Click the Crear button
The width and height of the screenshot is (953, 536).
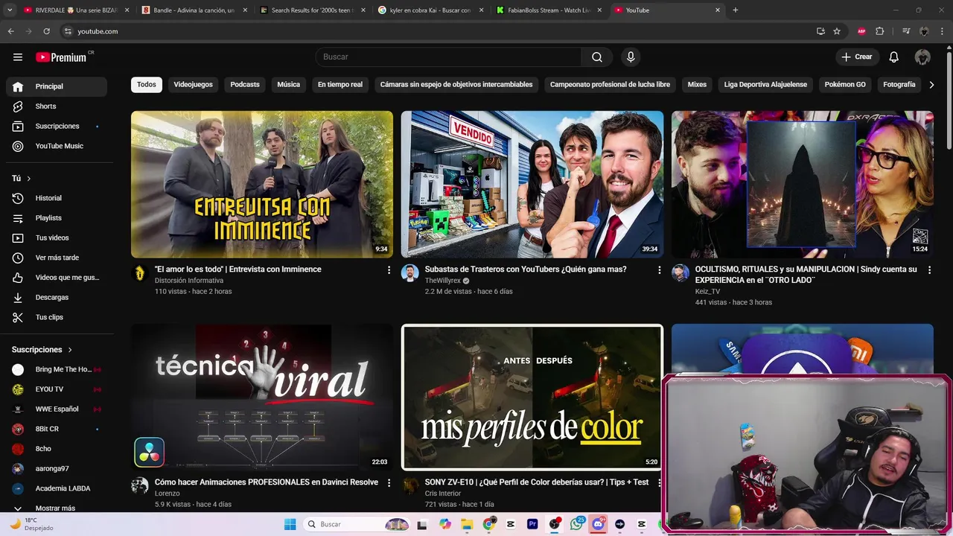[x=857, y=57]
